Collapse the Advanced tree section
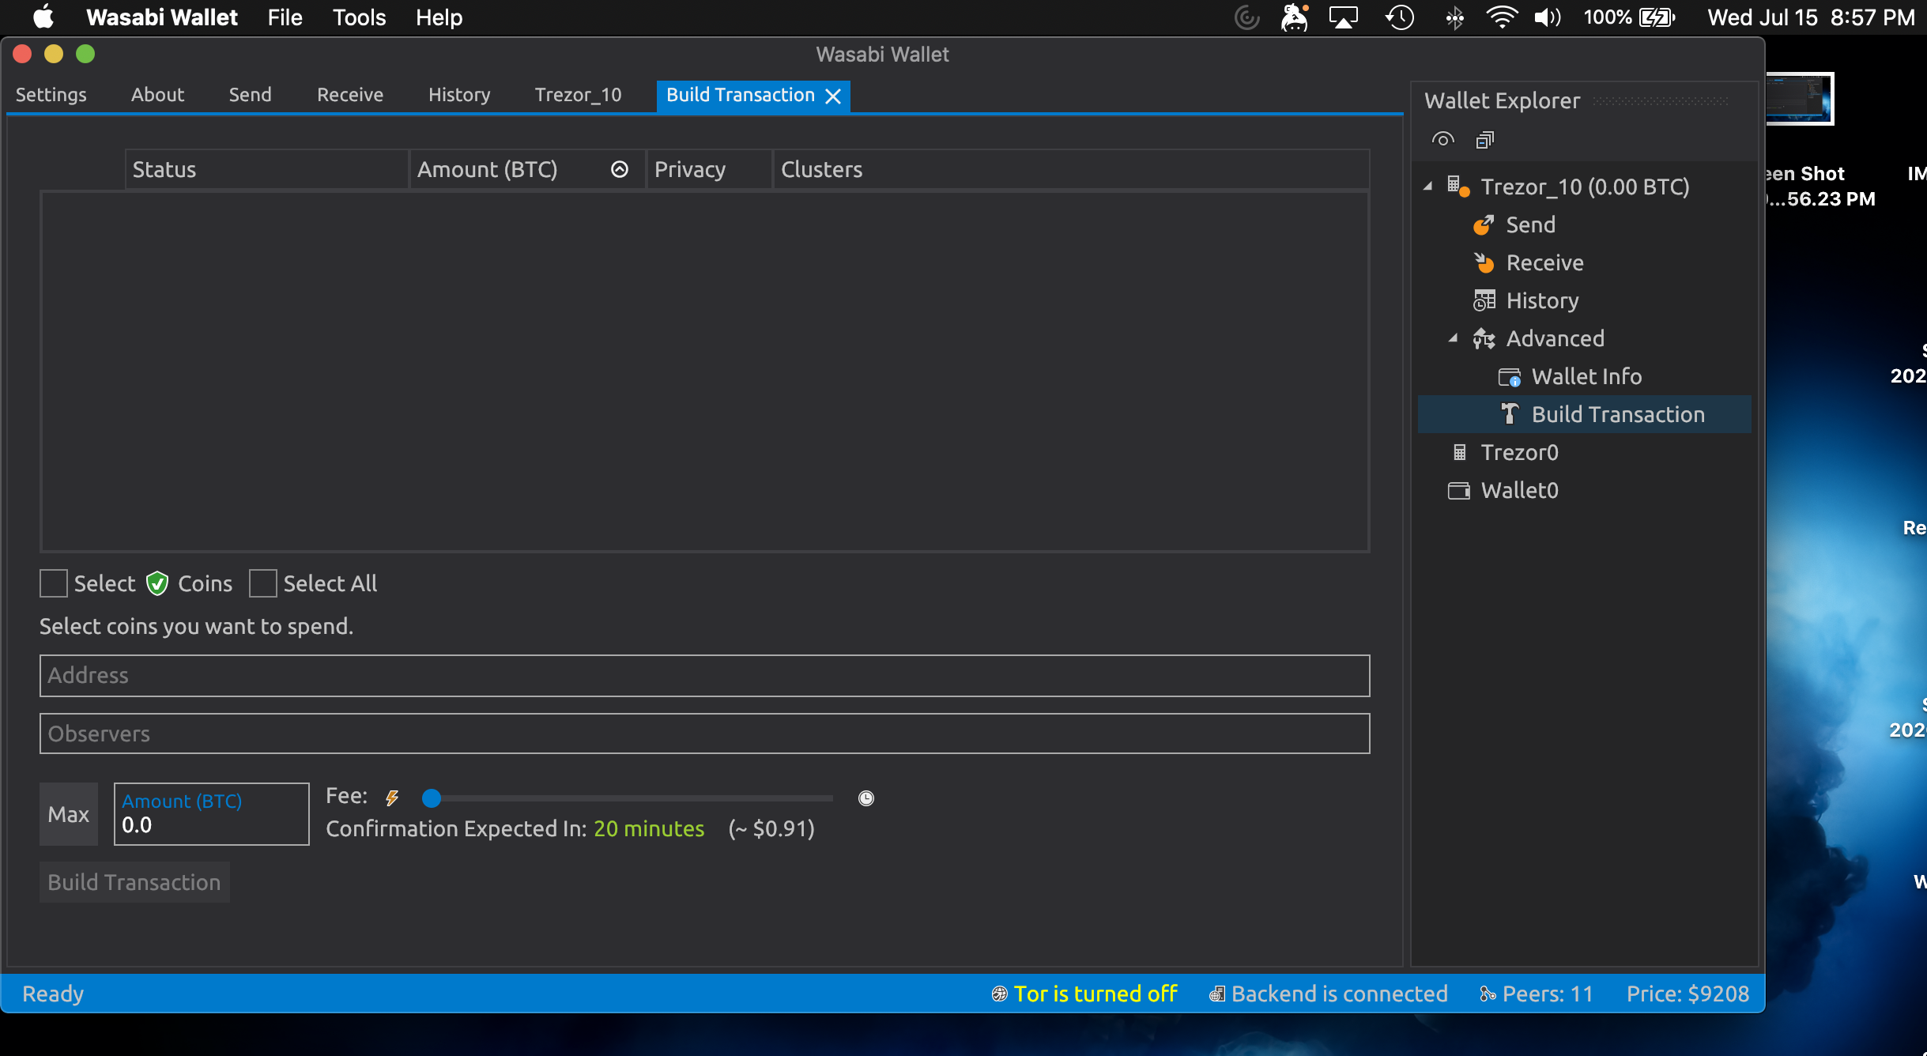Viewport: 1927px width, 1056px height. (x=1453, y=338)
